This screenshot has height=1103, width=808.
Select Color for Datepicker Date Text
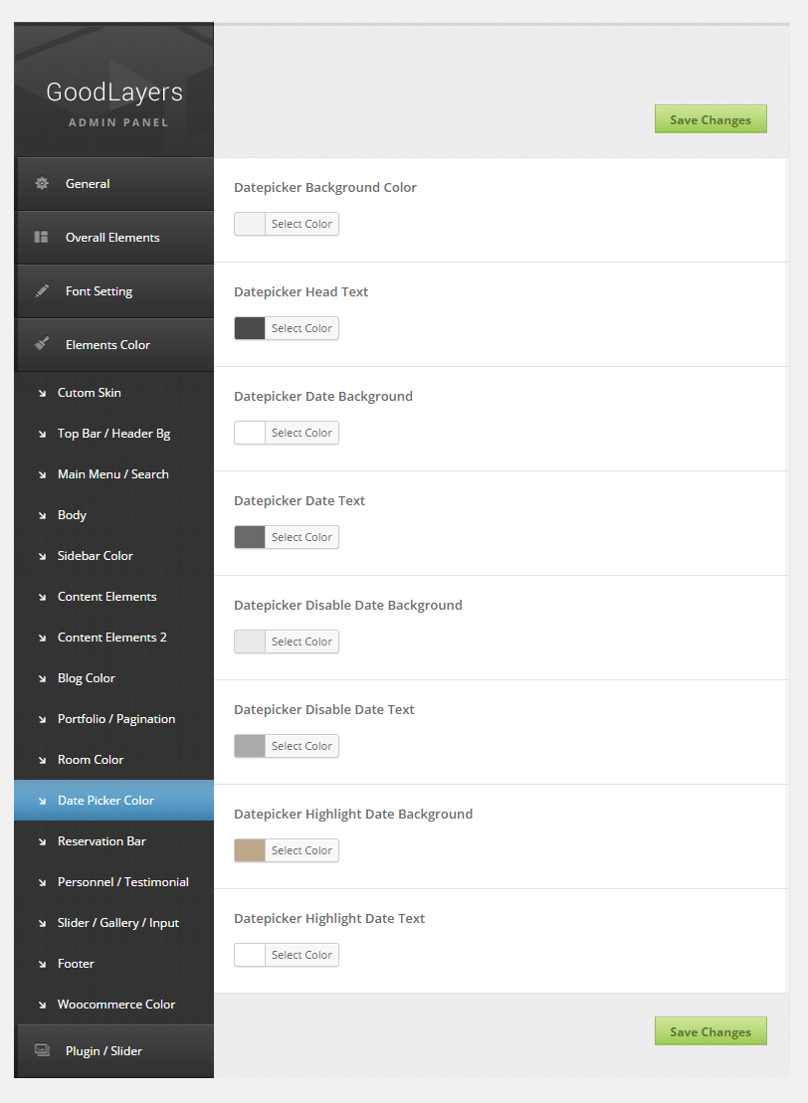click(x=302, y=537)
